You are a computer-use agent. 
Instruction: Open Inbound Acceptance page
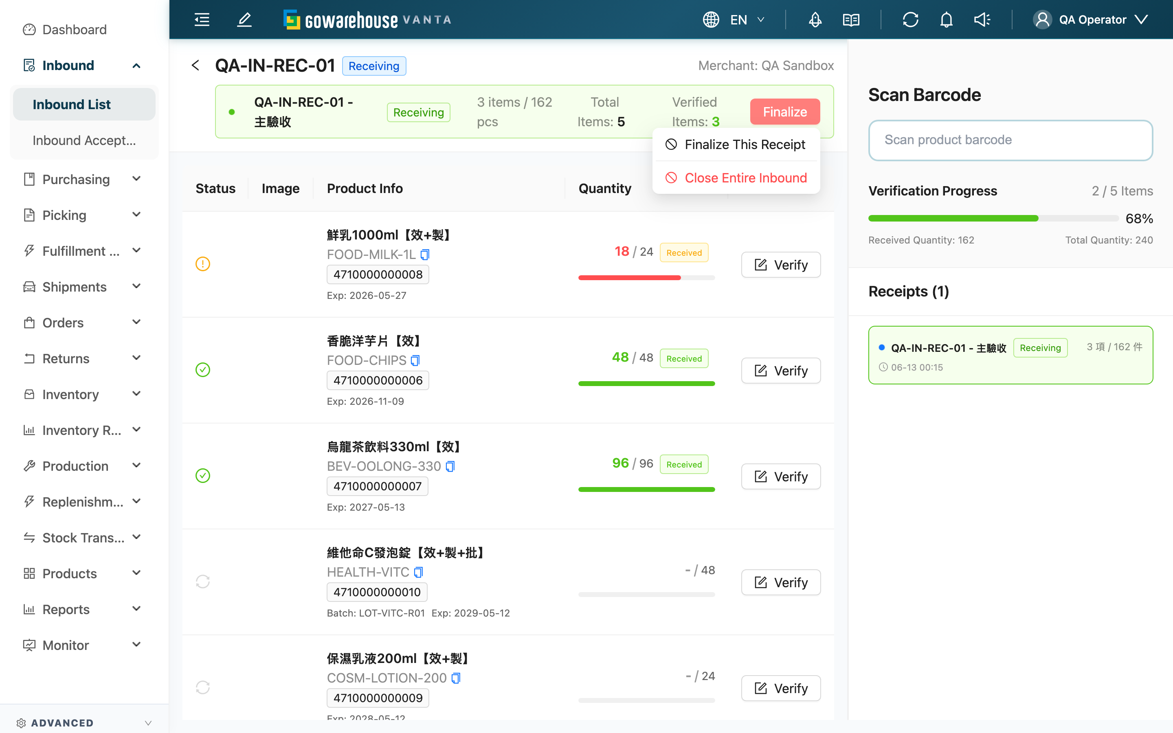(x=84, y=140)
